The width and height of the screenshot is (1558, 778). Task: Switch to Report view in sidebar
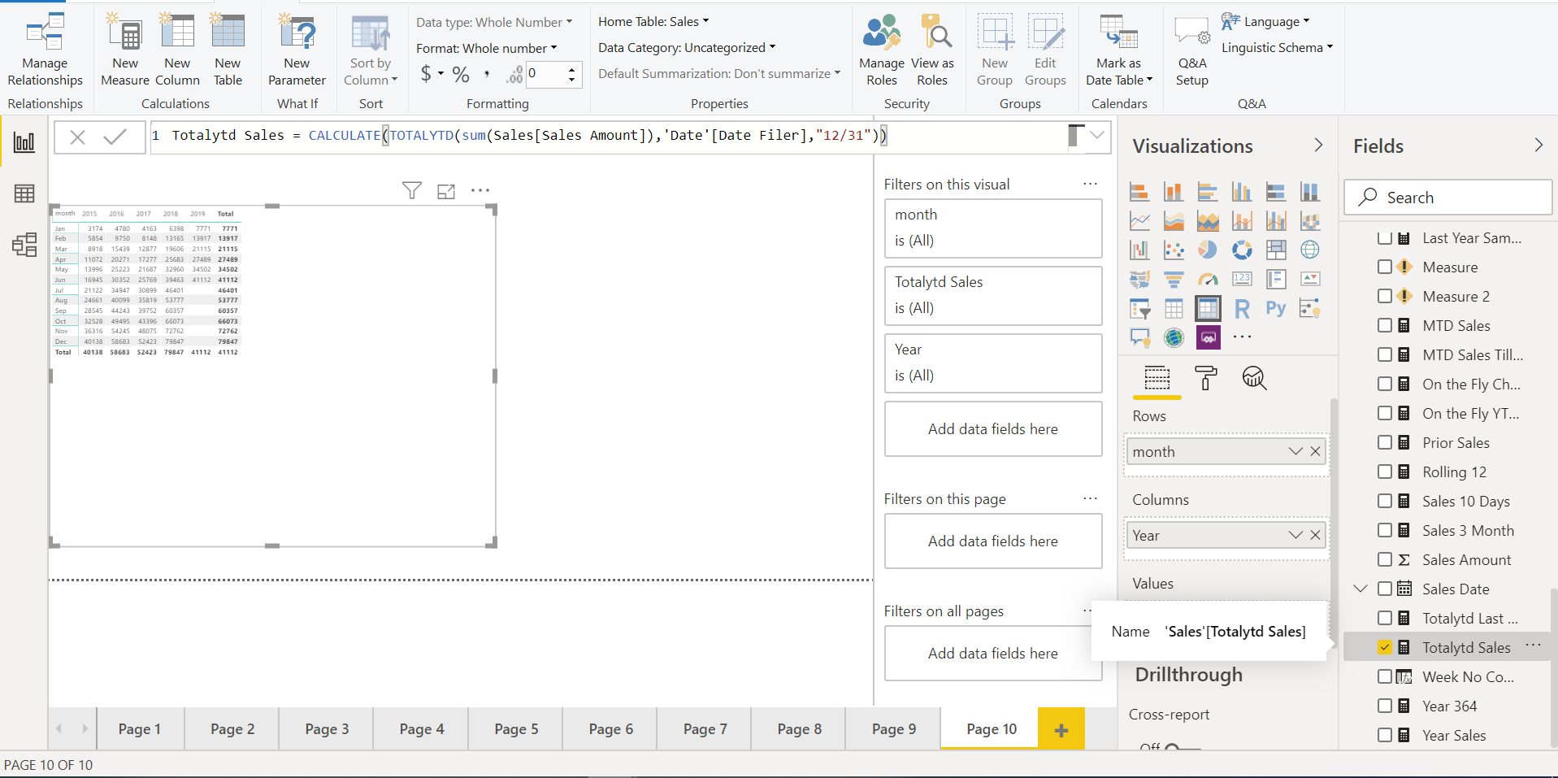(24, 142)
